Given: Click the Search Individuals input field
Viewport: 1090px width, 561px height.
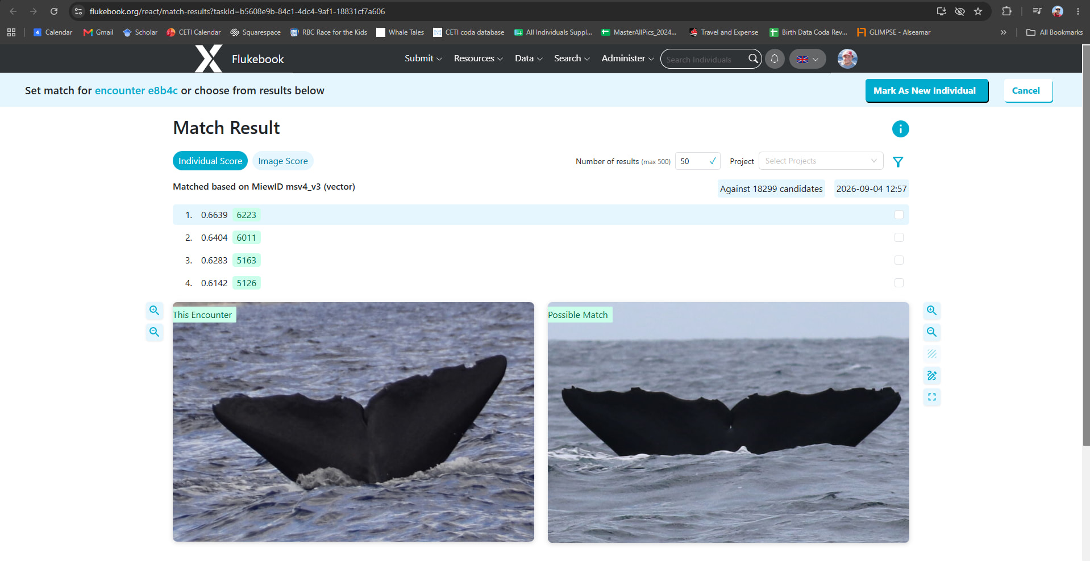Looking at the screenshot, I should coord(705,59).
